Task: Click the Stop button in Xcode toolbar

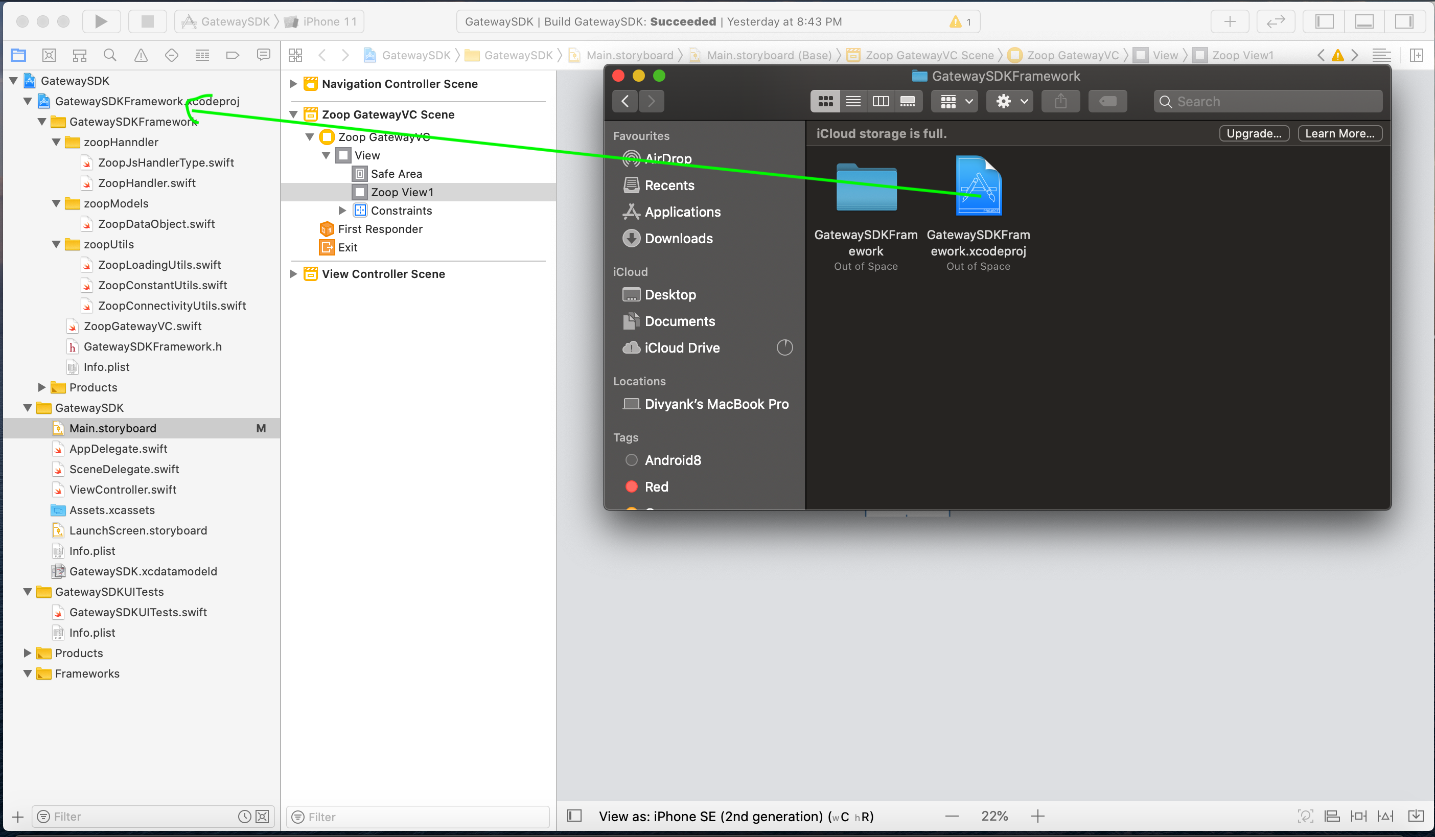Action: (x=148, y=21)
